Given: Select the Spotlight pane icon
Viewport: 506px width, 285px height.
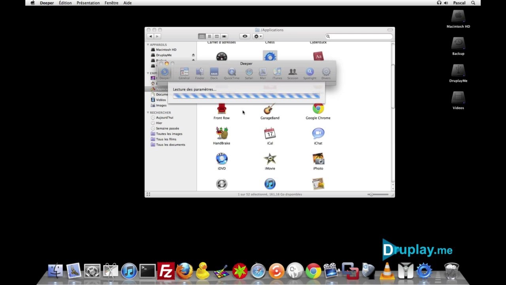Looking at the screenshot, I should (x=310, y=73).
